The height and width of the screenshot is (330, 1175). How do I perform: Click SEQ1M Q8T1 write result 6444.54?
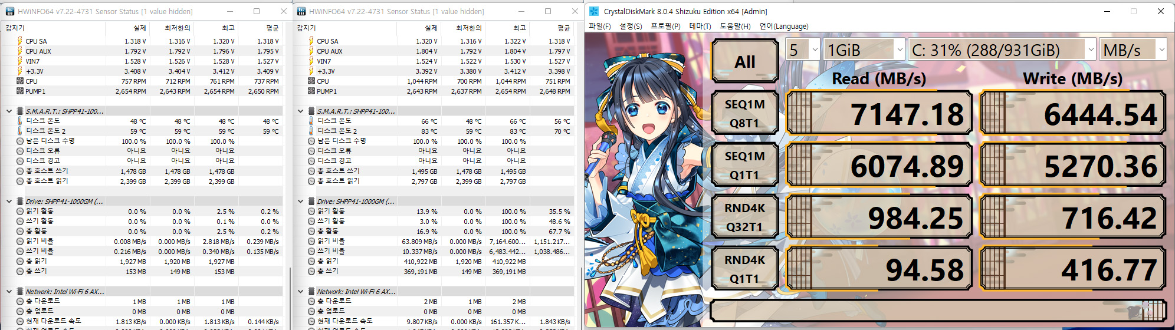pos(1073,113)
